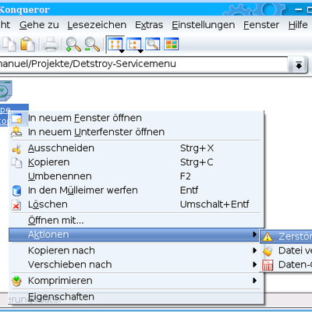Choose In den Mülleimer werfen

pos(136,190)
